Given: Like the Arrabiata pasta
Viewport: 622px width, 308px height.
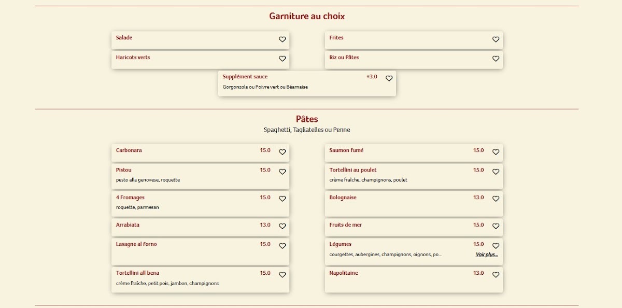Looking at the screenshot, I should click(282, 226).
